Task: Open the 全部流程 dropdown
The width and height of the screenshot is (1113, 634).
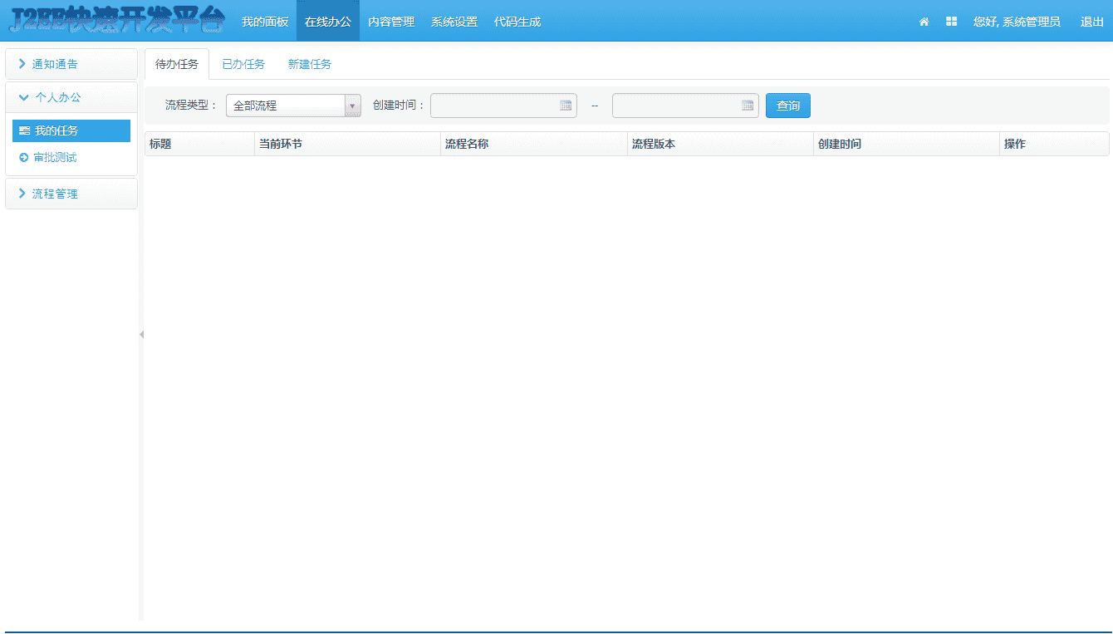Action: pyautogui.click(x=352, y=106)
